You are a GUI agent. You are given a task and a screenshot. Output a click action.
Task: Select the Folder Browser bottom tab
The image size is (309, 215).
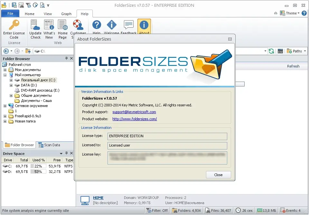pyautogui.click(x=19, y=145)
